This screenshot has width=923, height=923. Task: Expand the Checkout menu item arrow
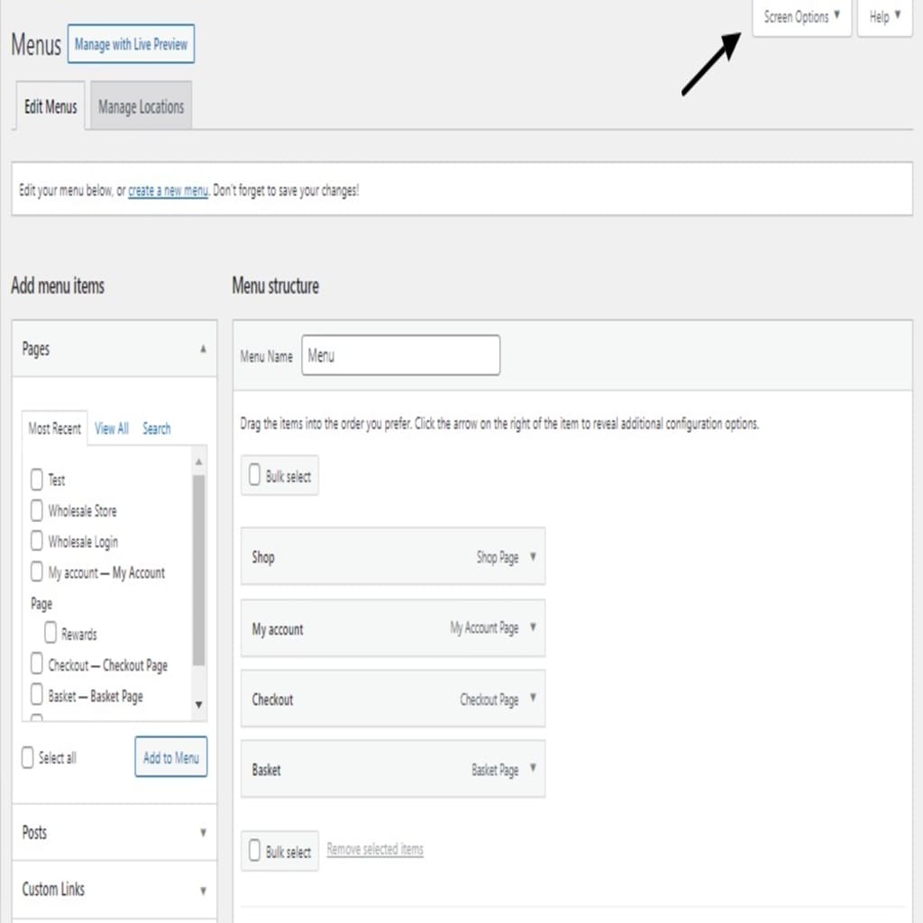click(533, 698)
